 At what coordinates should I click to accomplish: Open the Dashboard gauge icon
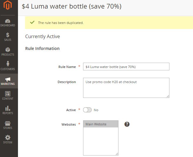point(8,21)
